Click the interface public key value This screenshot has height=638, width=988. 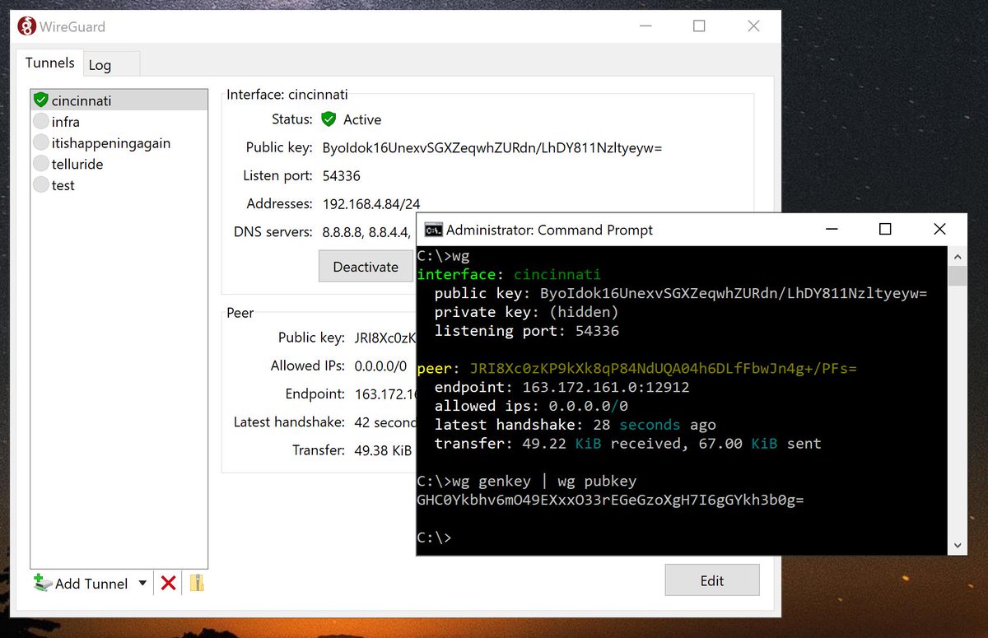[492, 148]
